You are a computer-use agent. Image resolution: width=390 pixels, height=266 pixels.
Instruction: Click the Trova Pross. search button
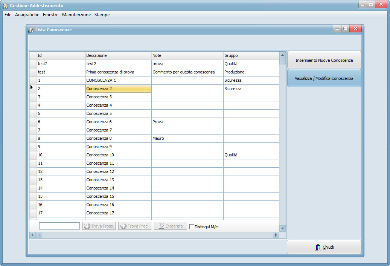99,226
